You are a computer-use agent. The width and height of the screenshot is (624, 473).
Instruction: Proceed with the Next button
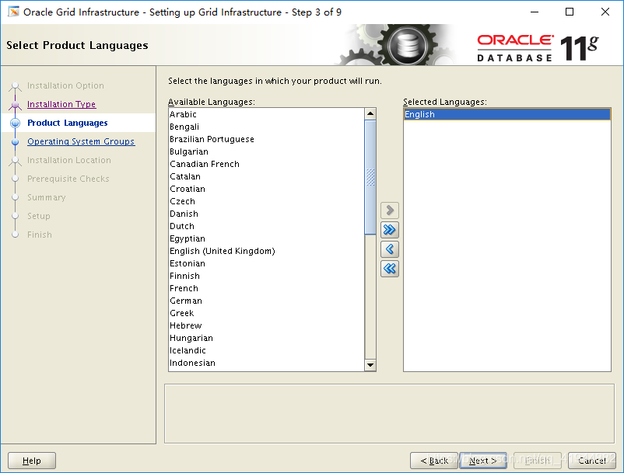(482, 461)
